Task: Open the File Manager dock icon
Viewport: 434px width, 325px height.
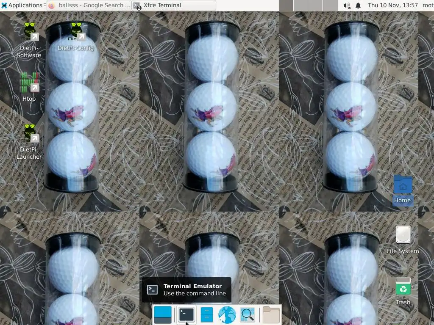Action: coord(206,315)
